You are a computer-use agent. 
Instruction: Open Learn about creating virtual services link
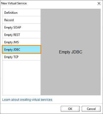[x=27, y=100]
